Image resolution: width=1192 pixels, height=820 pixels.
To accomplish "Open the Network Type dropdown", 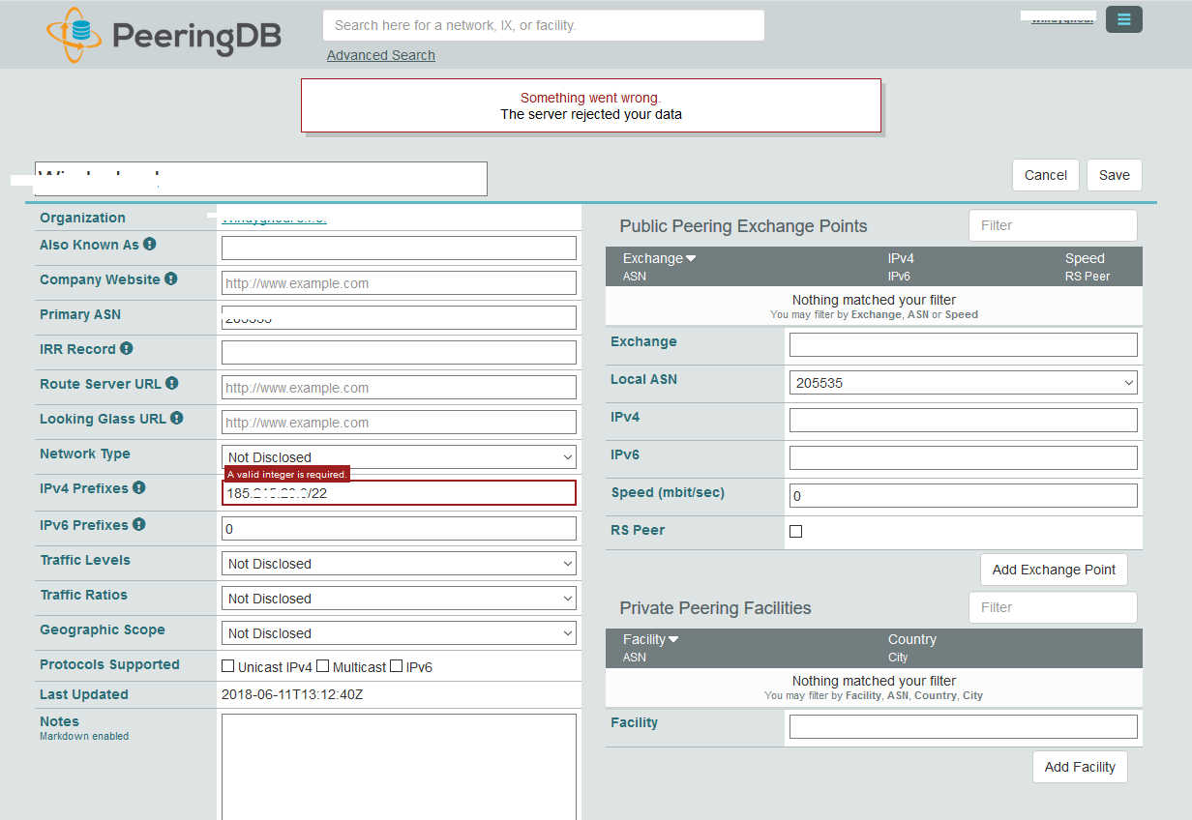I will (399, 457).
